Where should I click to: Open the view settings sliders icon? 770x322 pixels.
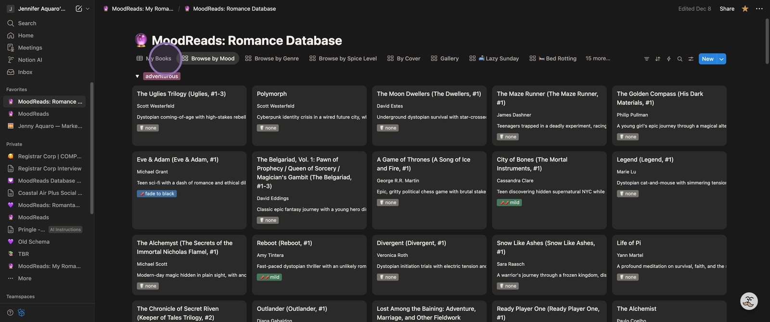tap(691, 59)
